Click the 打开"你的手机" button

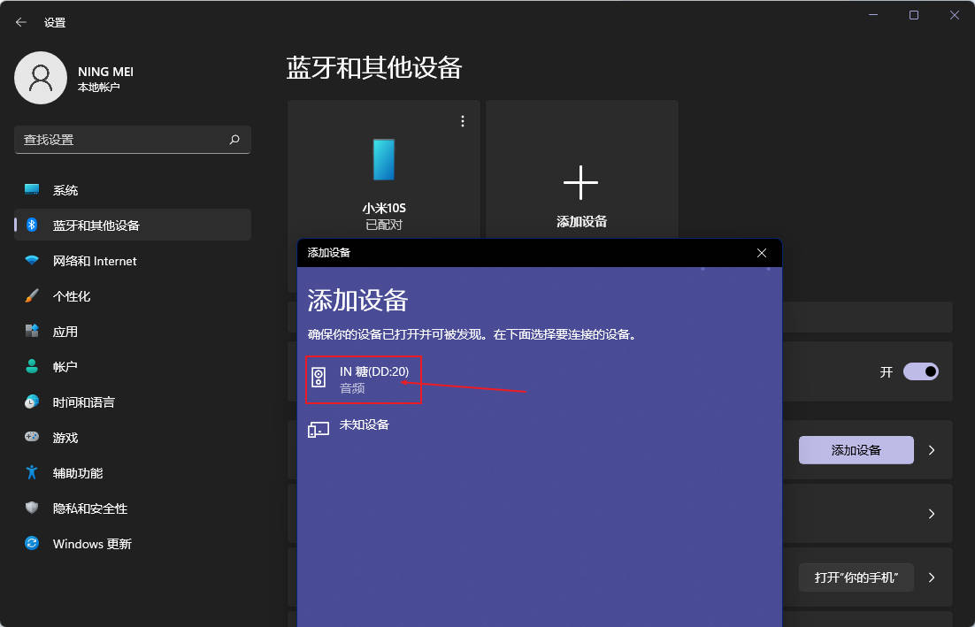(x=856, y=577)
